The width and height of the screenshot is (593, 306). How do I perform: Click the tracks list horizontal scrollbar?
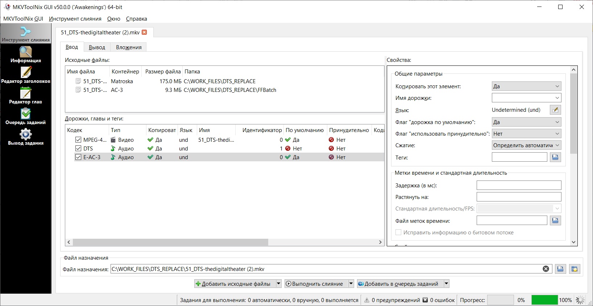[170, 242]
